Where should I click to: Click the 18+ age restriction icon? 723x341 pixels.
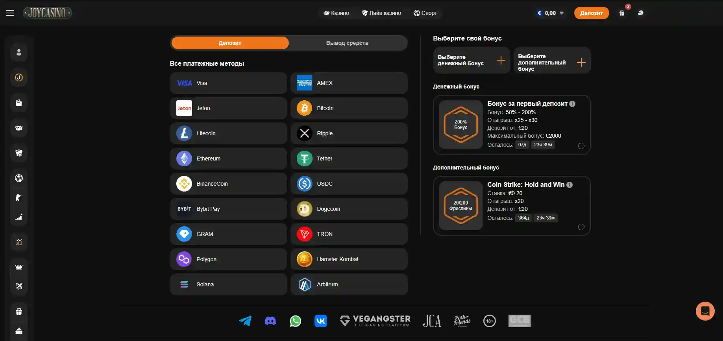[x=490, y=321]
